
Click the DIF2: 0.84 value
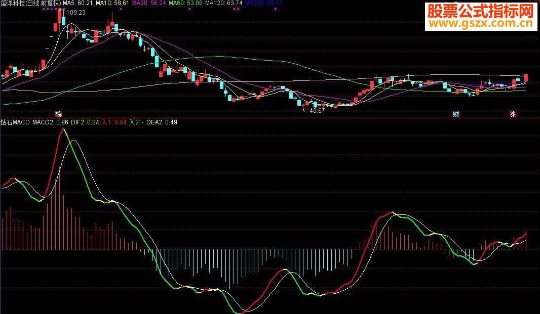click(x=85, y=122)
